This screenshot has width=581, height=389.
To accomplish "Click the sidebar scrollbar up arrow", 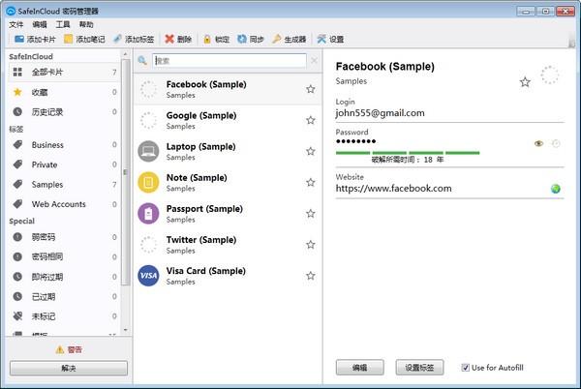I will pos(126,54).
